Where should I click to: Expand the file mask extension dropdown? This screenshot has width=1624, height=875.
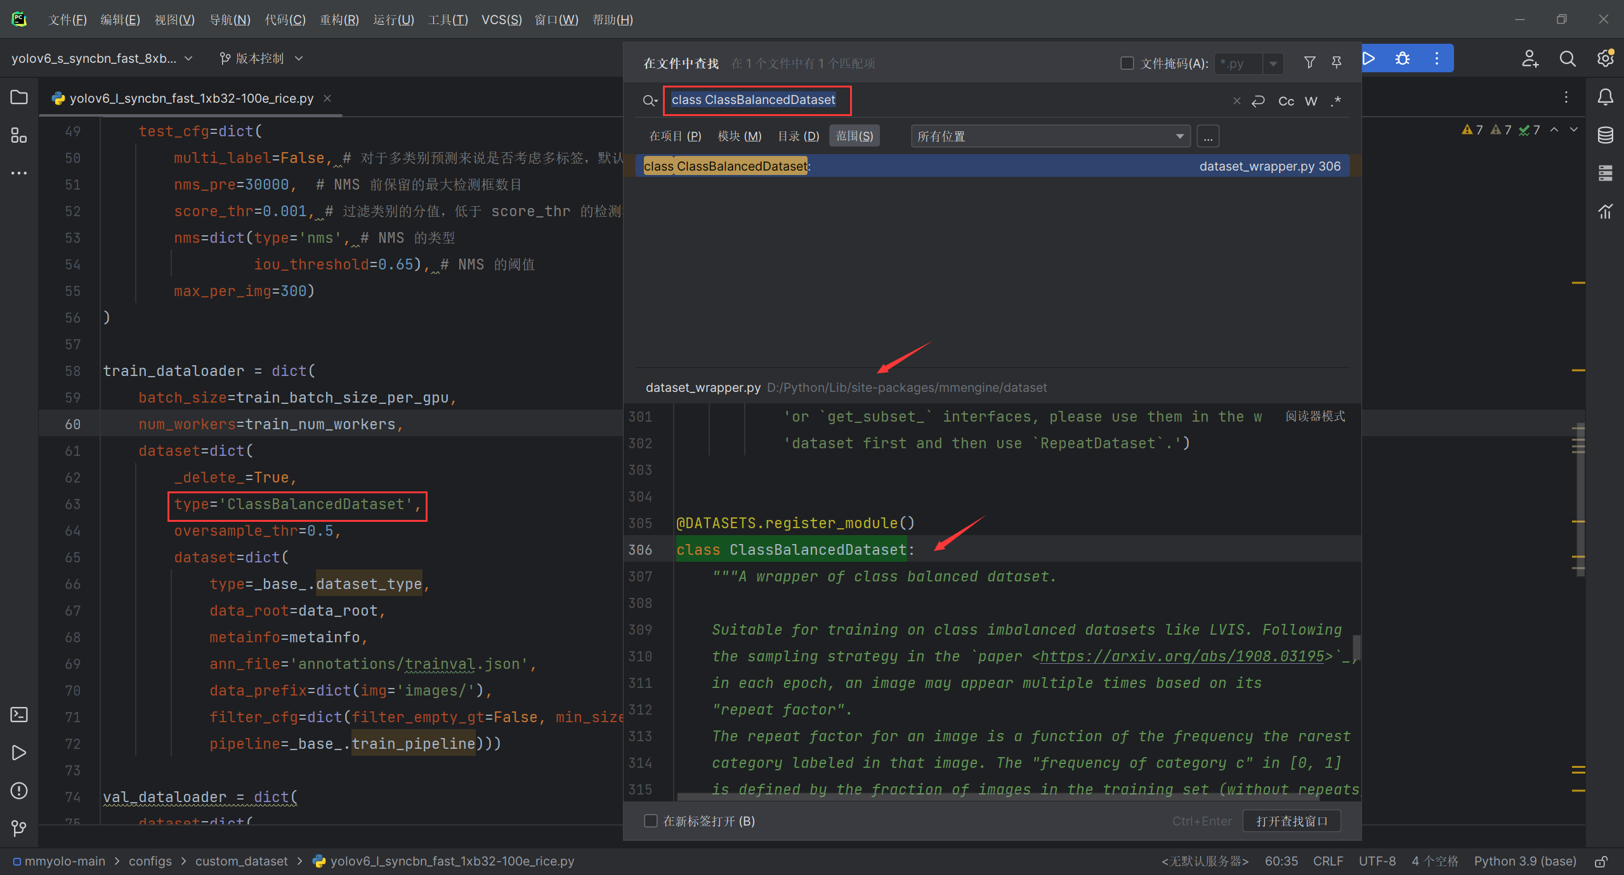point(1274,63)
